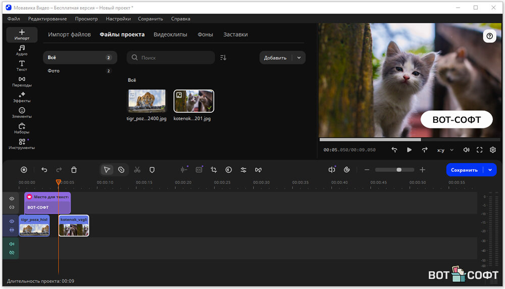Select the crop tool in the timeline toolbar
Image resolution: width=505 pixels, height=289 pixels.
(214, 170)
